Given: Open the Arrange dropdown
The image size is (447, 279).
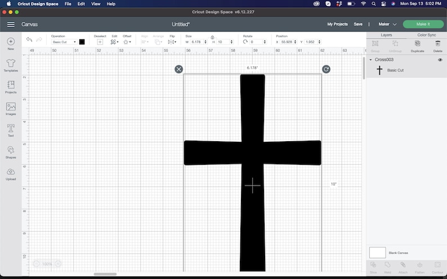Looking at the screenshot, I should (158, 42).
